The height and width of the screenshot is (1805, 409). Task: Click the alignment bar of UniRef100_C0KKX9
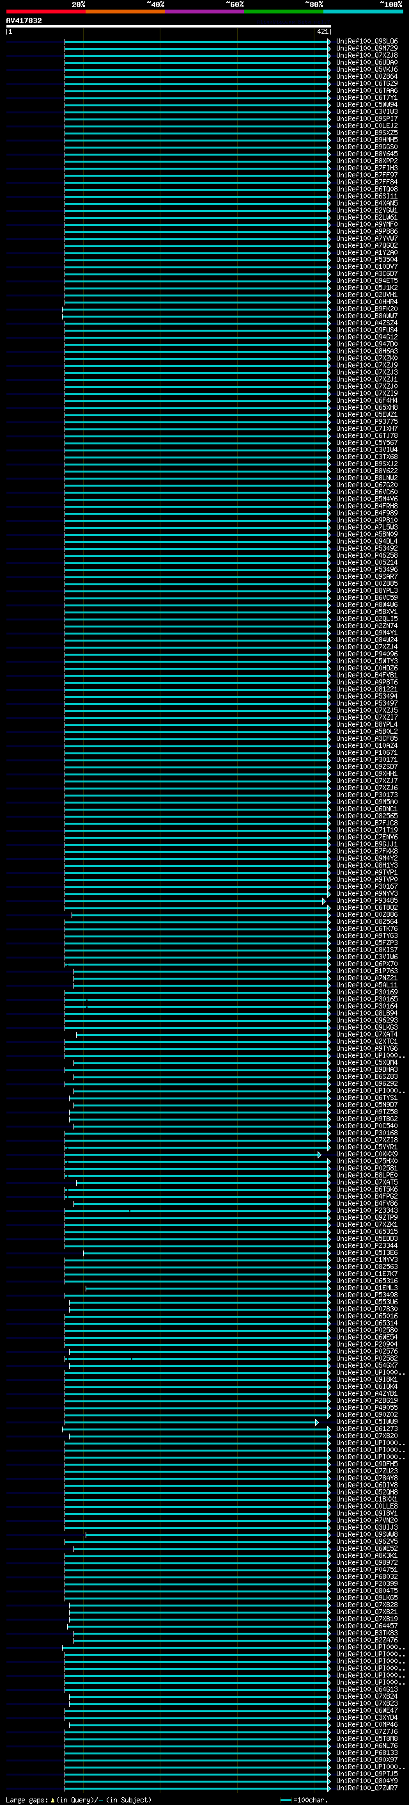click(193, 1154)
